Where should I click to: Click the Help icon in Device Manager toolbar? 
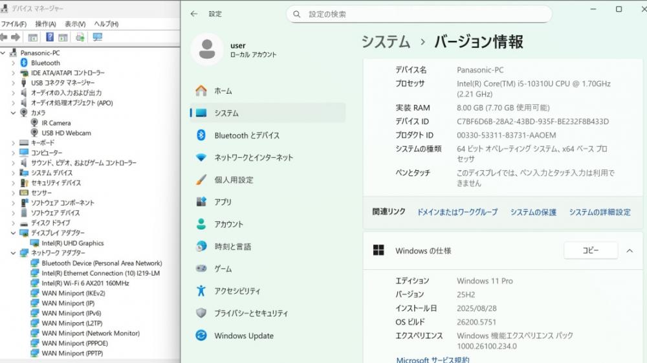tap(50, 37)
